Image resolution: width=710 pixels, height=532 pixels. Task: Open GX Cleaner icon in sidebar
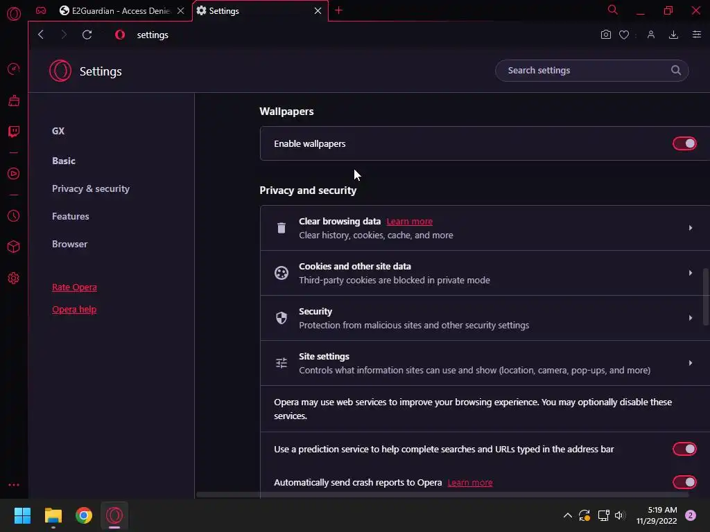click(14, 100)
